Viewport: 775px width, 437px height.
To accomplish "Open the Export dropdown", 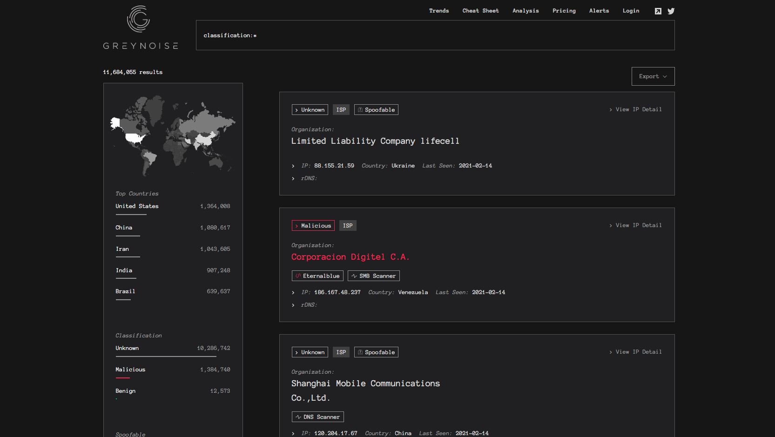I will click(653, 76).
